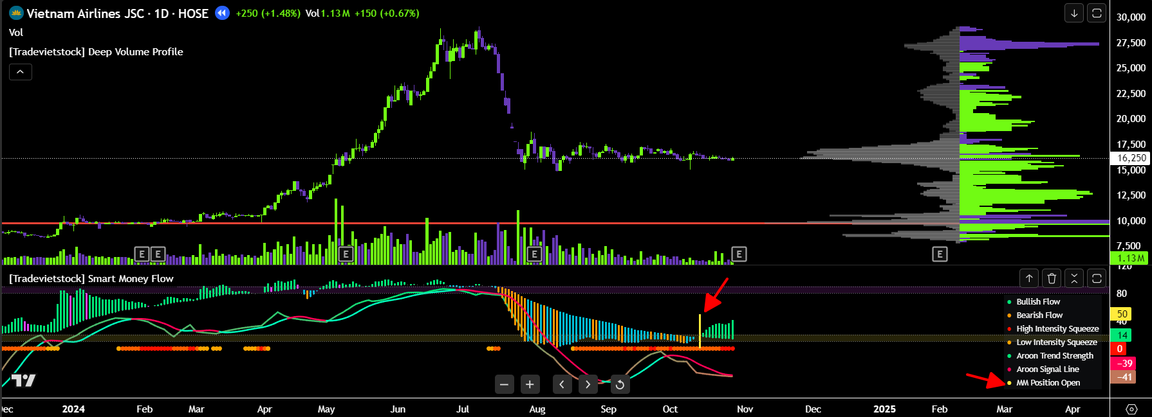Viewport: 1152px width, 417px height.
Task: Zoom out the chart with minus button
Action: [x=504, y=384]
